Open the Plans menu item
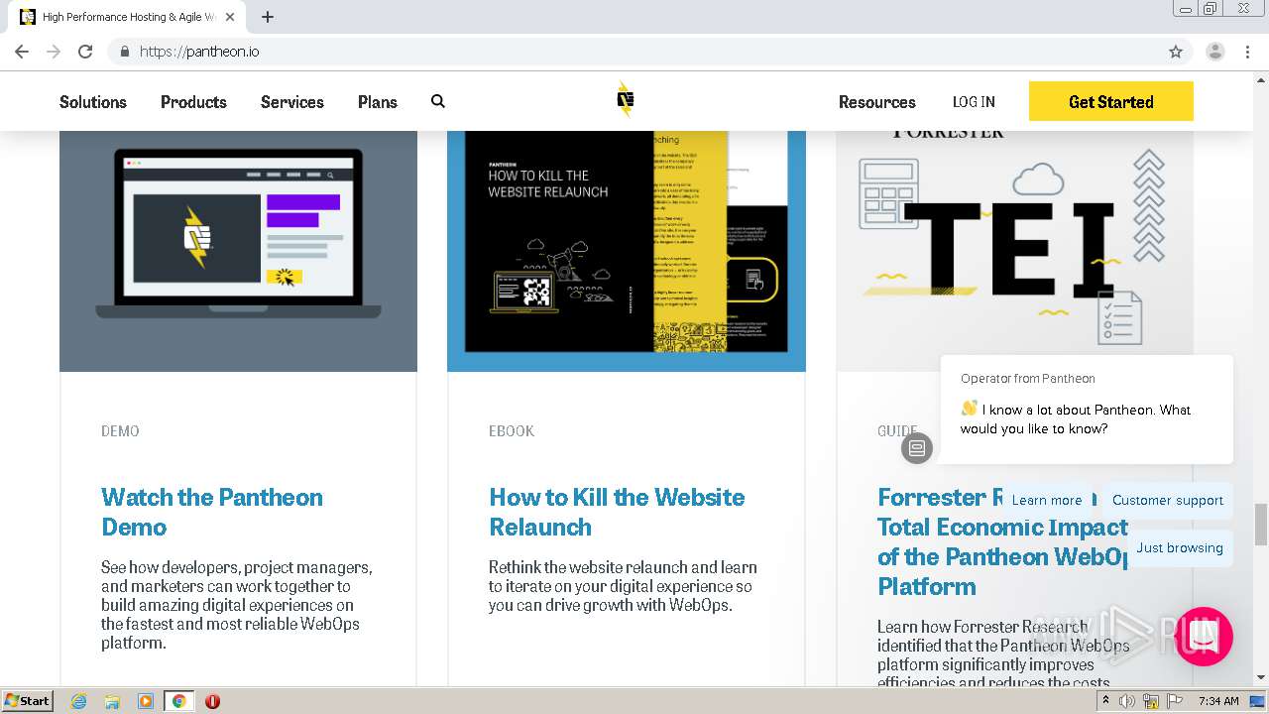The image size is (1269, 714). [x=378, y=102]
